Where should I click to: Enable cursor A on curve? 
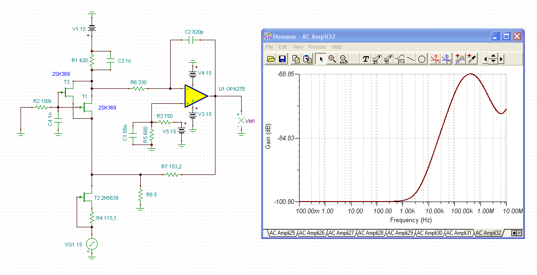pos(435,59)
